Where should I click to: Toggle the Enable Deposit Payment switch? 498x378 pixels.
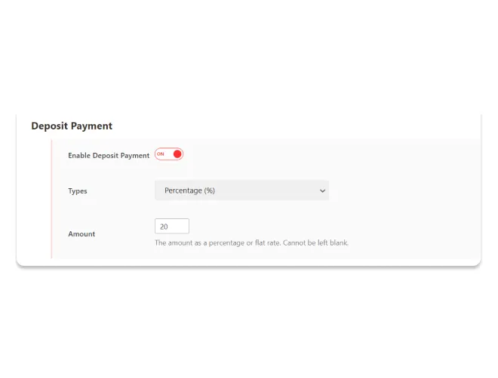click(169, 154)
